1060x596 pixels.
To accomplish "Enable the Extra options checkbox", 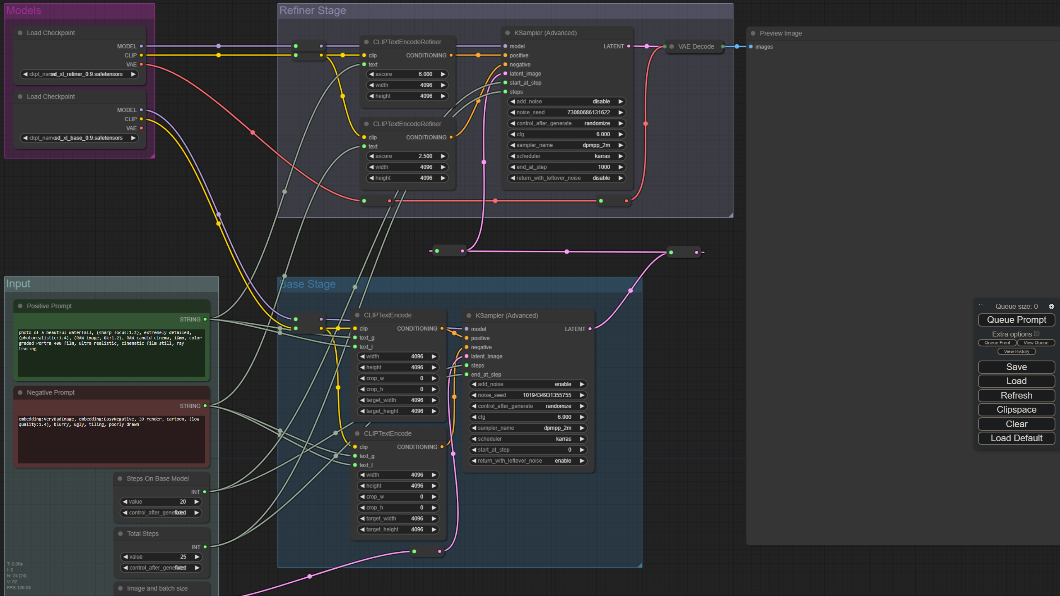I will pos(1036,334).
